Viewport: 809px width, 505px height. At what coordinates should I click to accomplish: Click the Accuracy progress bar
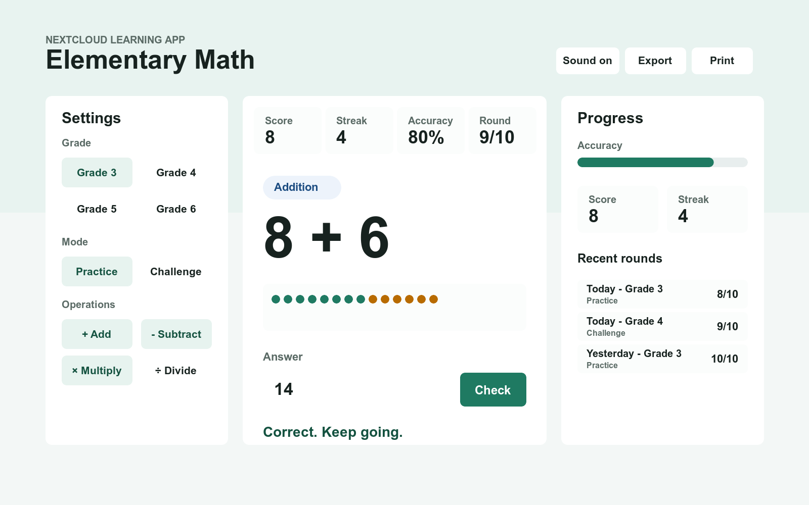[662, 162]
